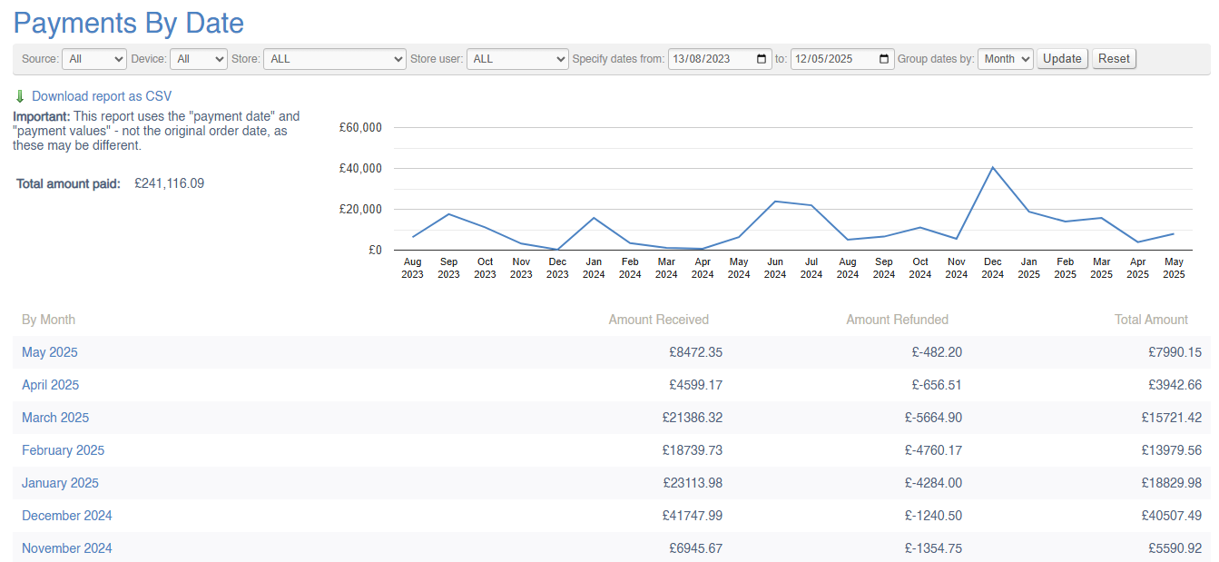The height and width of the screenshot is (562, 1219).
Task: Open the Store selection dropdown
Action: pyautogui.click(x=334, y=59)
